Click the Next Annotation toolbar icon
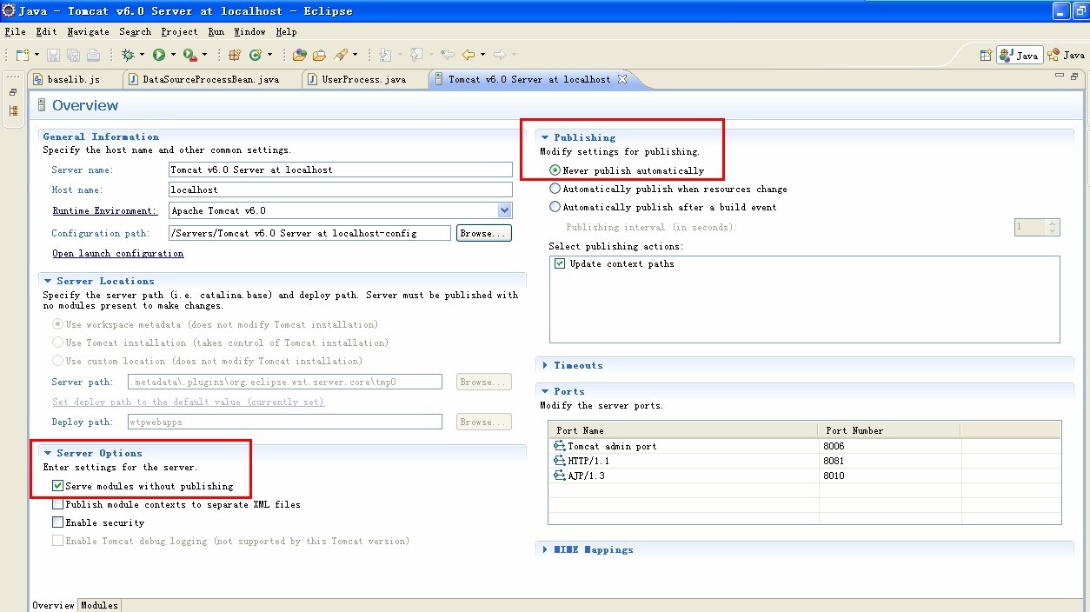 [x=386, y=55]
